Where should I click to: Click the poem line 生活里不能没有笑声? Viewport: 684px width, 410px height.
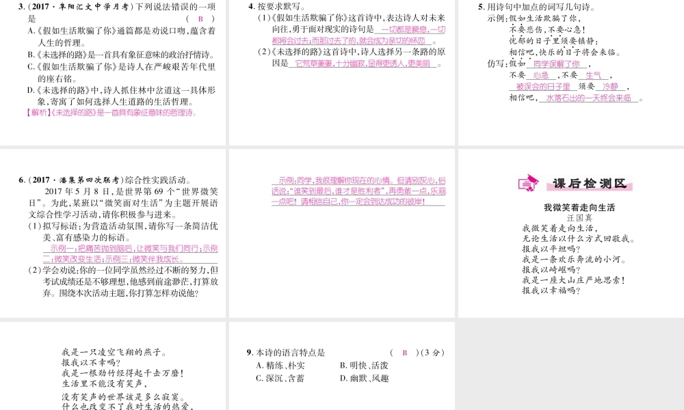coord(105,384)
